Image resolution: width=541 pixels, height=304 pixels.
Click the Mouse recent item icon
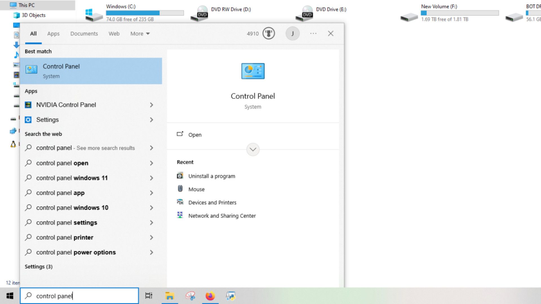coord(180,189)
